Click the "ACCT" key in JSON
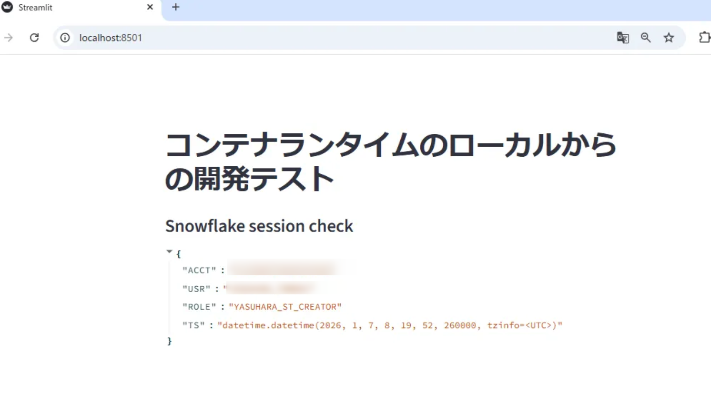 (x=199, y=271)
